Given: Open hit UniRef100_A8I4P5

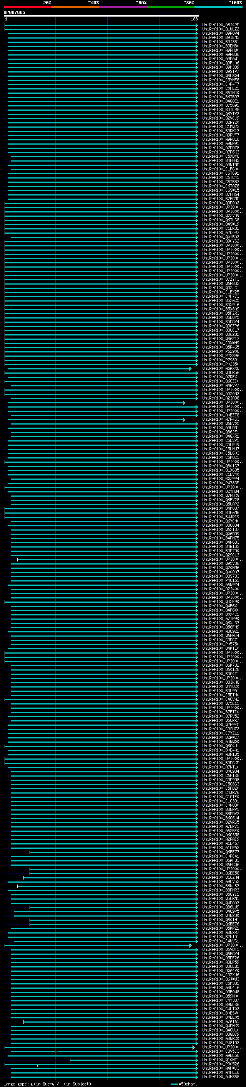Looking at the screenshot, I should (x=221, y=25).
